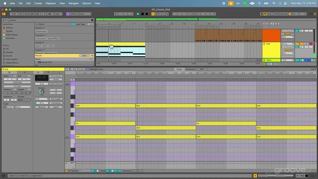Image resolution: width=318 pixels, height=179 pixels.
Task: Click the Wi-Fi icon in the menu bar
Action: 274,3
